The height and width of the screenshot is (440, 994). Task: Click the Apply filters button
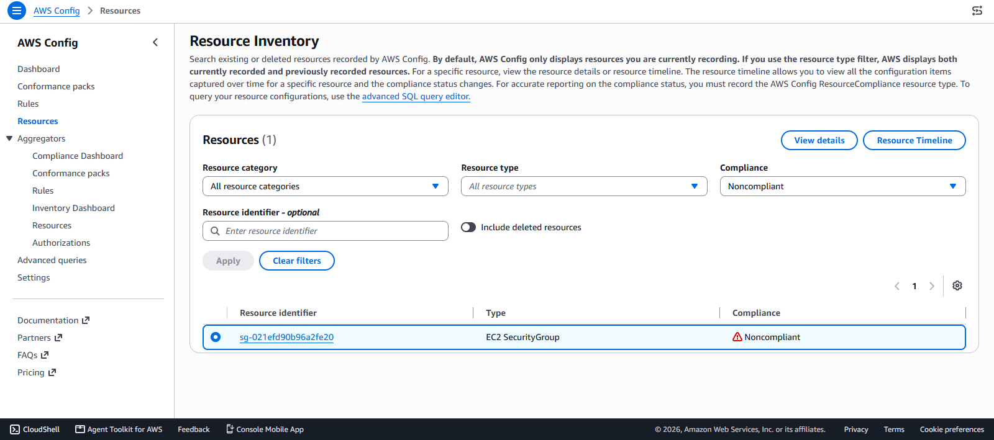(x=228, y=261)
